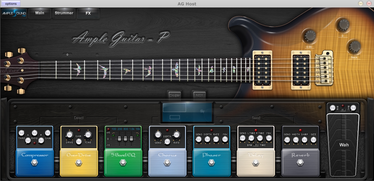Image resolution: width=374 pixels, height=181 pixels.
Task: Click the guitar knob above the 0.90 value
Action: click(x=310, y=36)
